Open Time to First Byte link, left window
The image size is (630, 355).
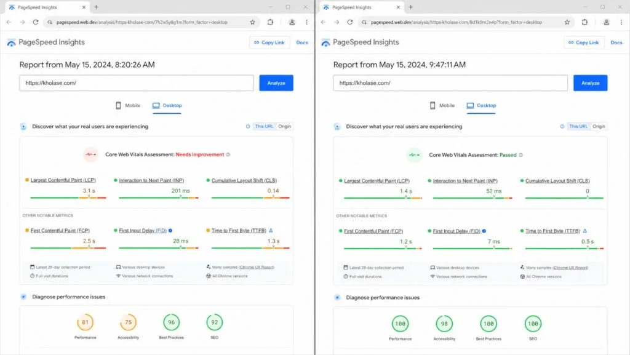pos(239,231)
